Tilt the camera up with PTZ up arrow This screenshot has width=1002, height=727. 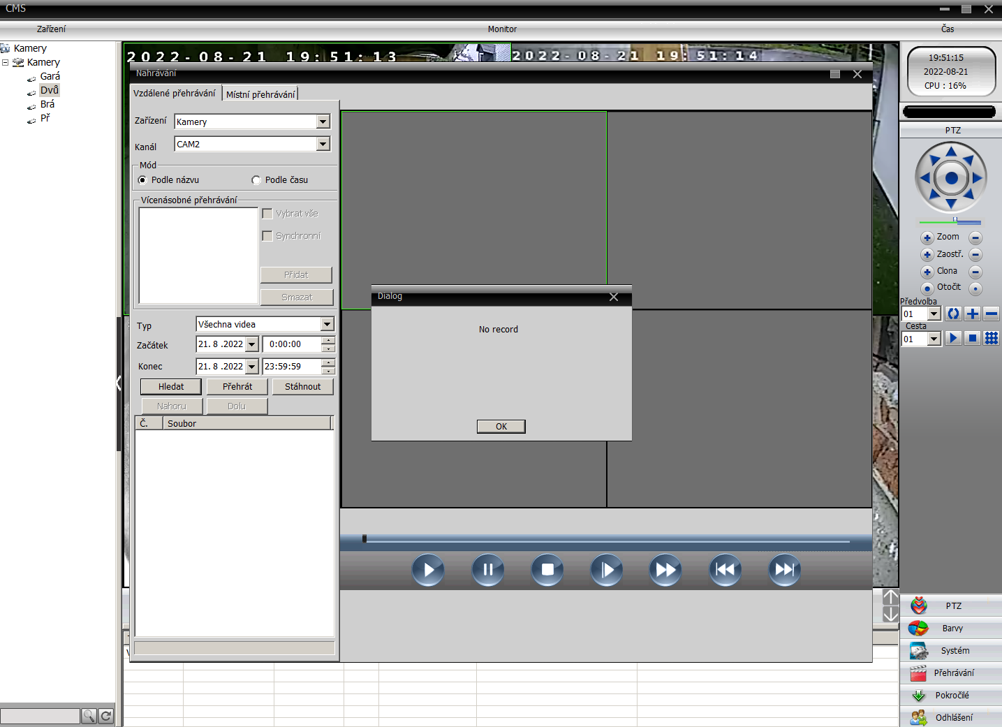951,152
